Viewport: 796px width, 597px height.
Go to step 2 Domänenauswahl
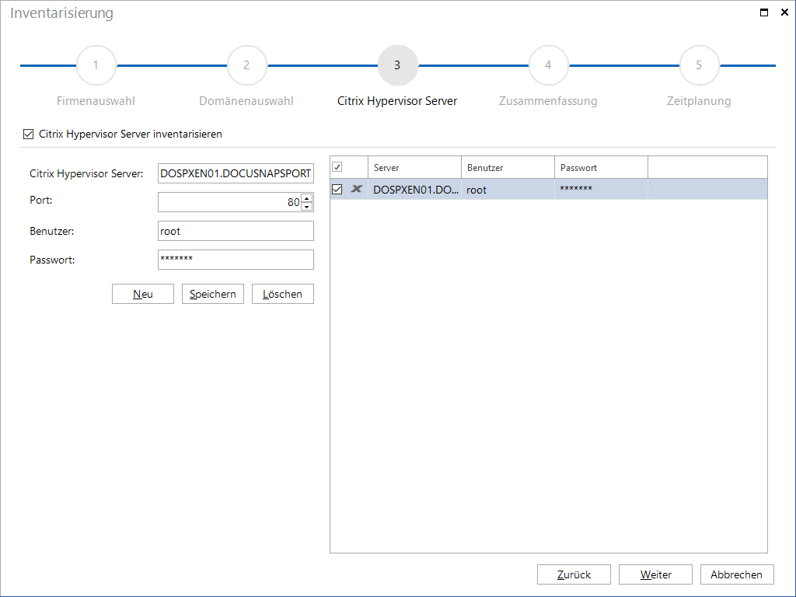click(246, 65)
